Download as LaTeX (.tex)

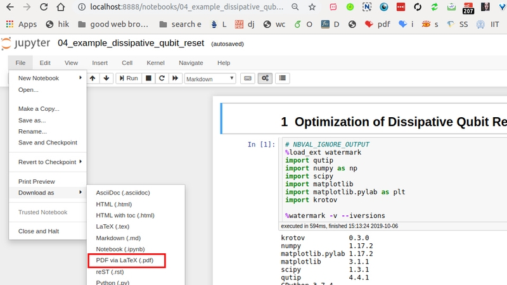pyautogui.click(x=136, y=227)
